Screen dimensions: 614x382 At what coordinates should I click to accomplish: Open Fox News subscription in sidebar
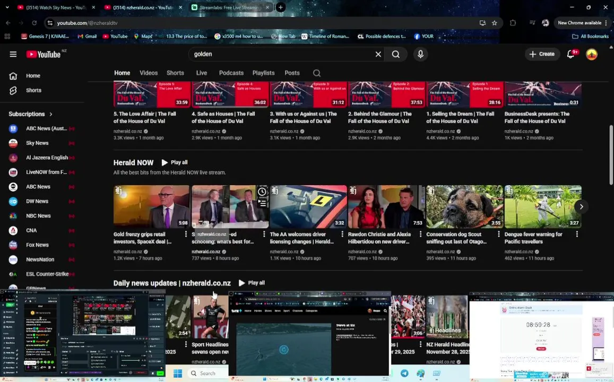[x=41, y=245]
